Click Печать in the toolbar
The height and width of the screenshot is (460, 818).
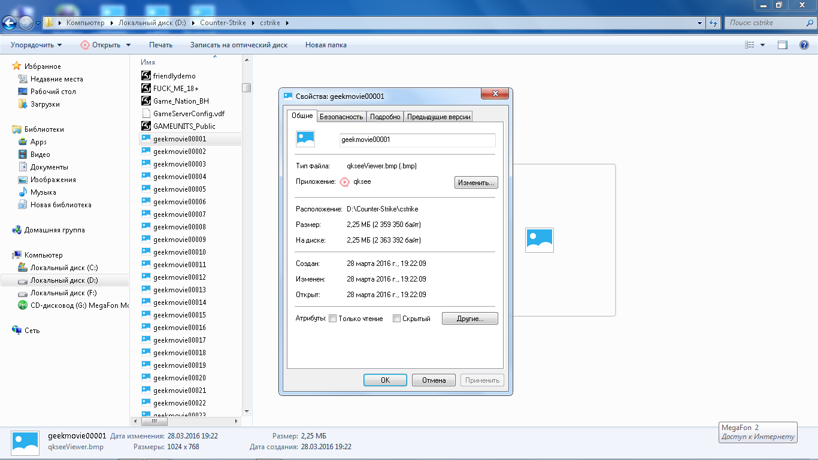click(160, 45)
